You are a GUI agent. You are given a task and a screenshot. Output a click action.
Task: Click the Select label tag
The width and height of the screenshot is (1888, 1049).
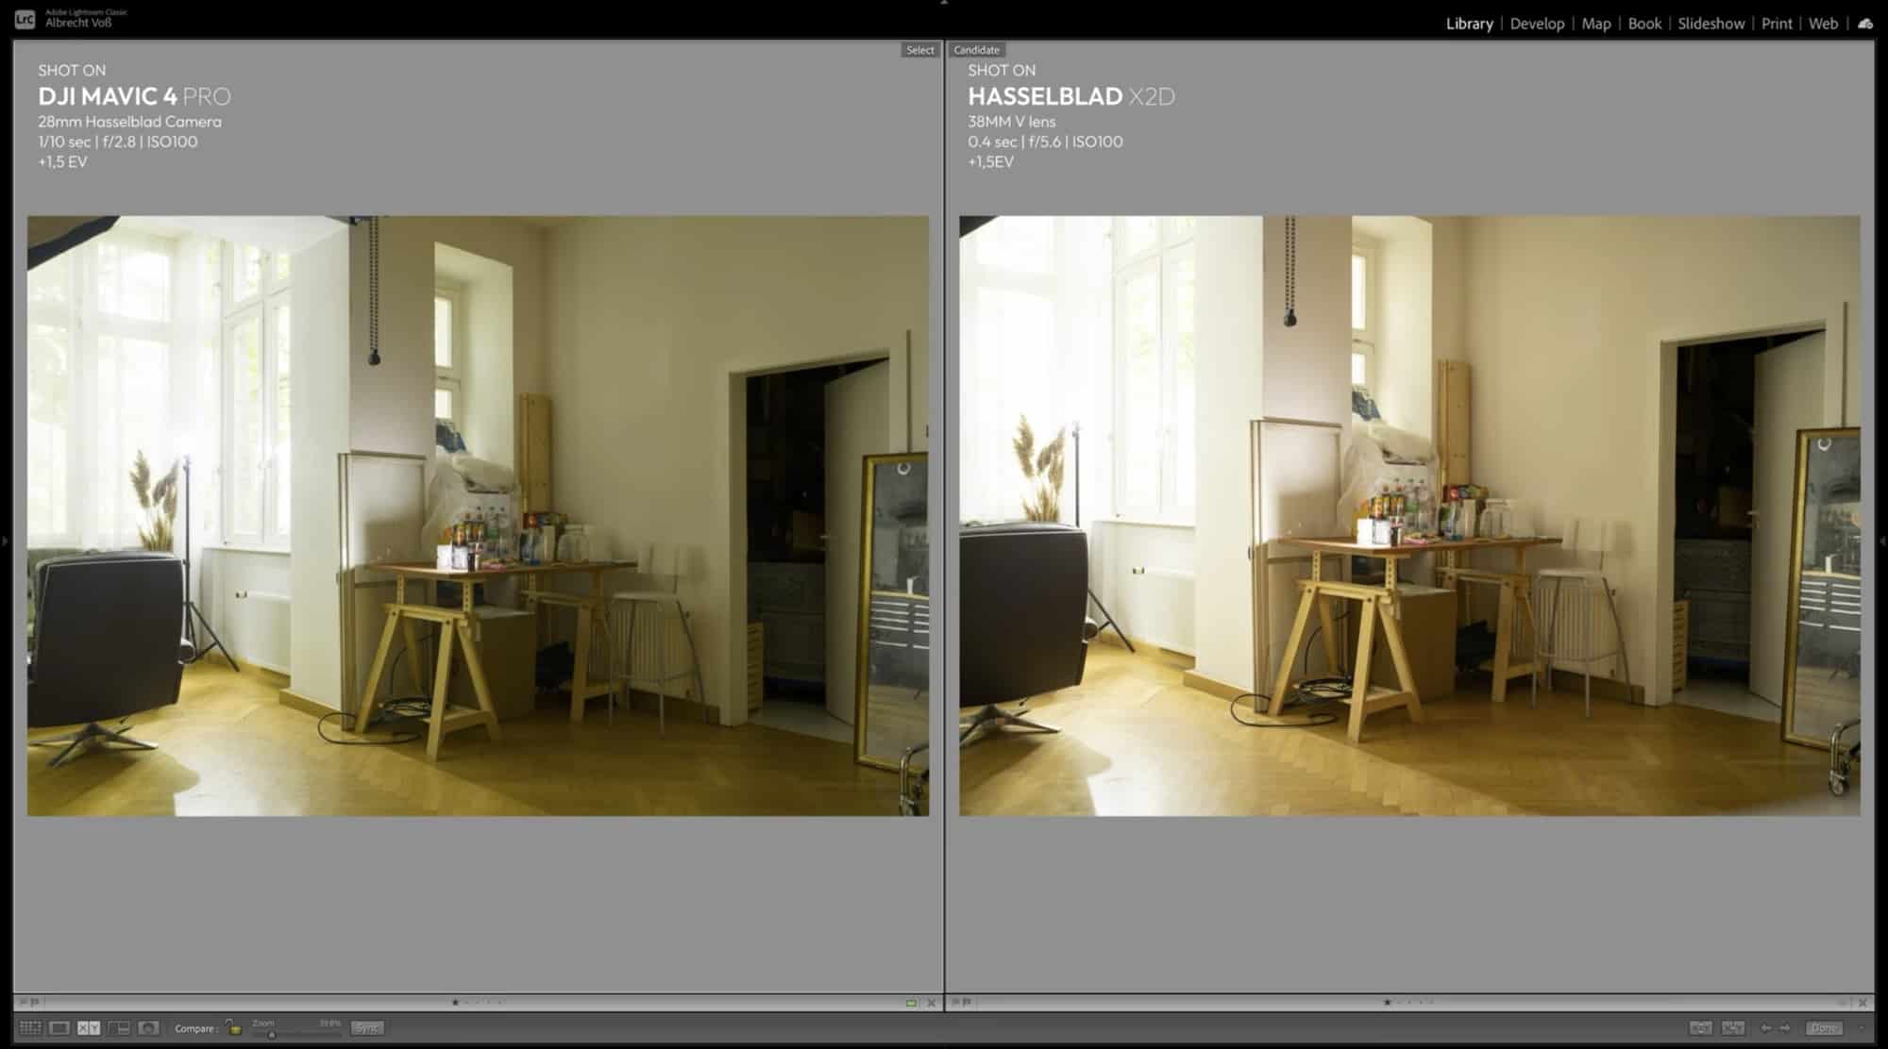pos(919,50)
